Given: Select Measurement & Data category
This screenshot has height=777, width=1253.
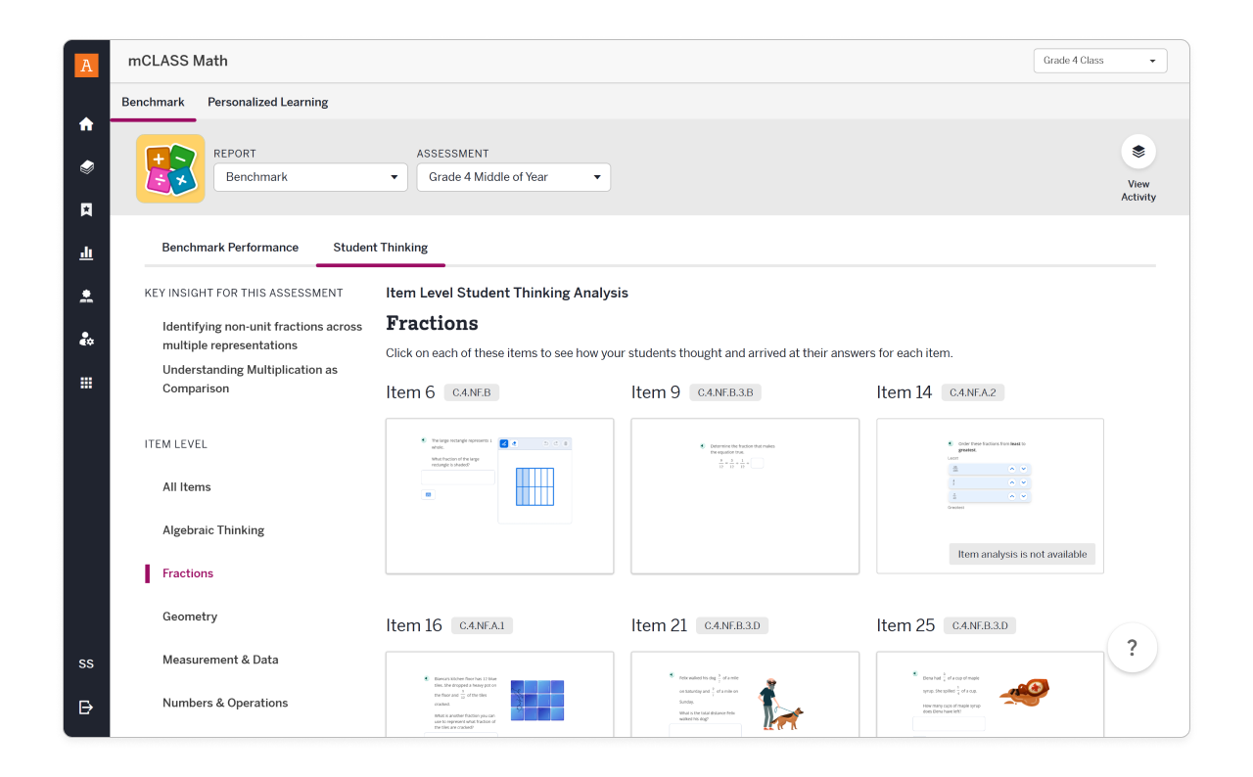Looking at the screenshot, I should 220,660.
